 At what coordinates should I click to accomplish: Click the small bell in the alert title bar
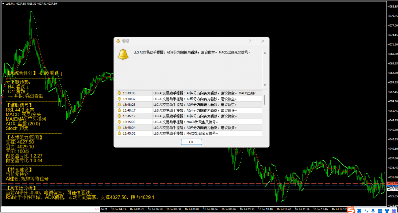118,41
